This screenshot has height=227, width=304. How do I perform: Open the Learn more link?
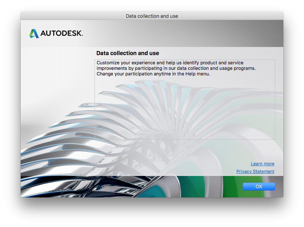[263, 164]
